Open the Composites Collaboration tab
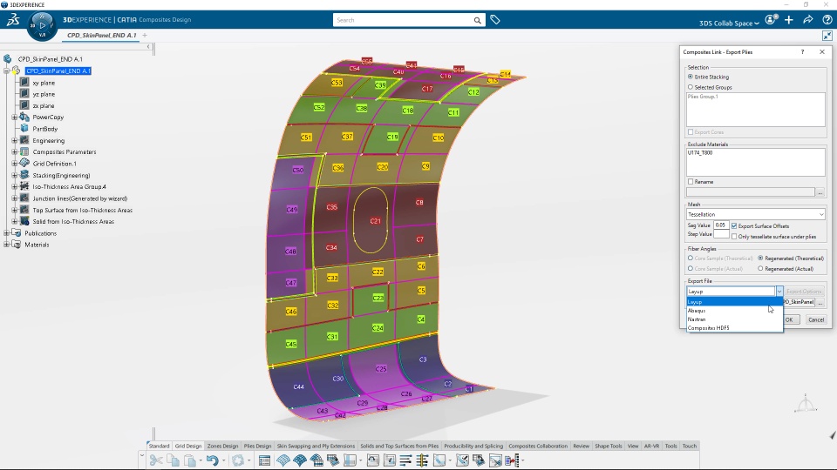The image size is (837, 470). click(x=538, y=446)
